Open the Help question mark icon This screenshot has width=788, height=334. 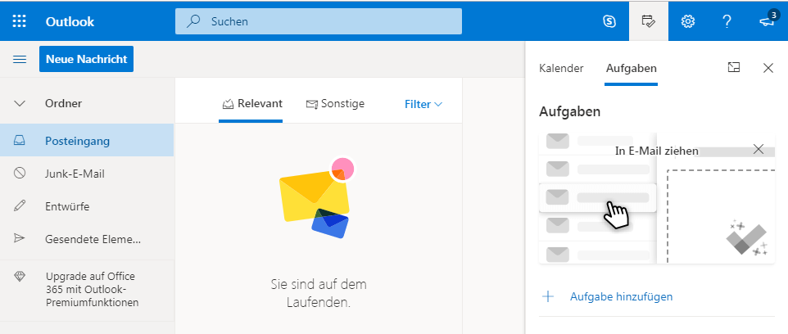click(727, 21)
